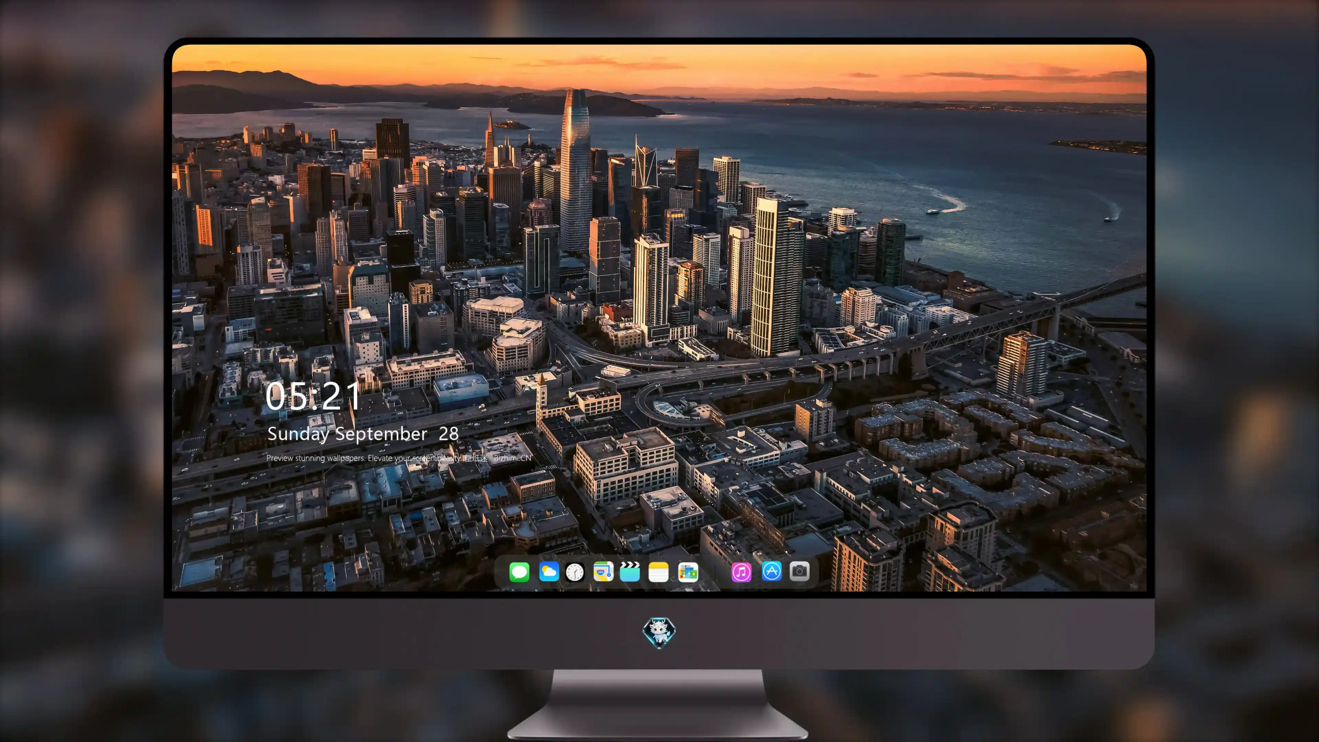Launch the Maps app from the dock
1319x742 pixels.
click(x=603, y=572)
